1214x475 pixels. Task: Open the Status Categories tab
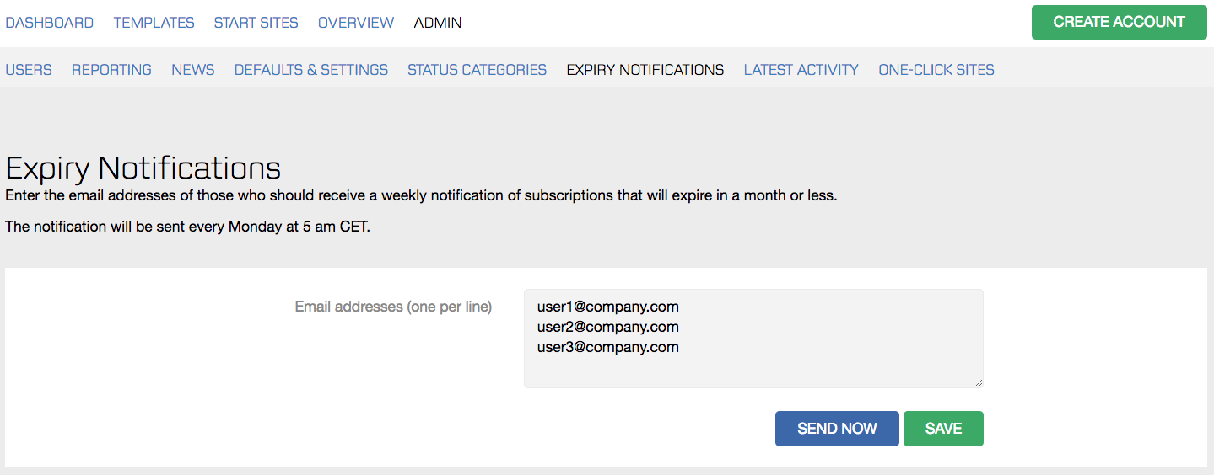(477, 70)
